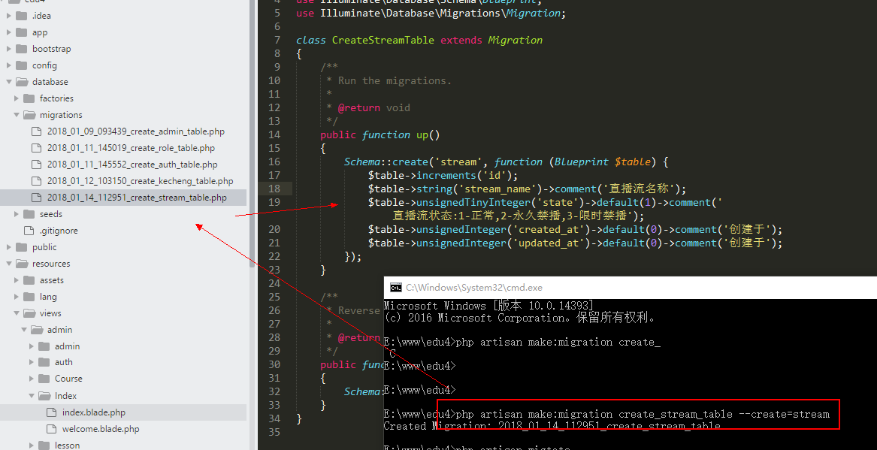Viewport: 877px width, 450px height.
Task: Expand the public folder arrow
Action: (9, 247)
